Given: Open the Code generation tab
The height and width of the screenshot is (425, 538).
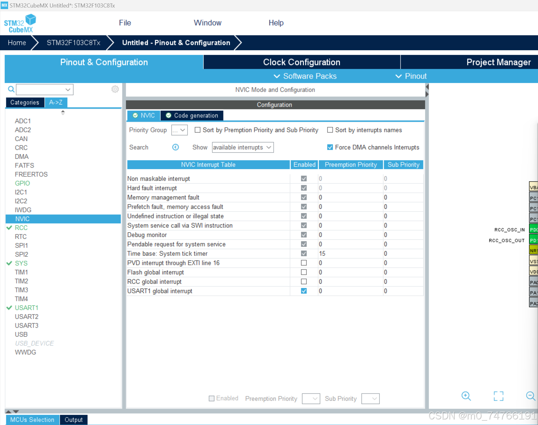Looking at the screenshot, I should coord(192,115).
